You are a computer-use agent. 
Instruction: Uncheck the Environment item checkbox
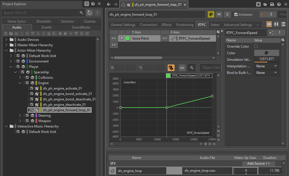coord(18,61)
